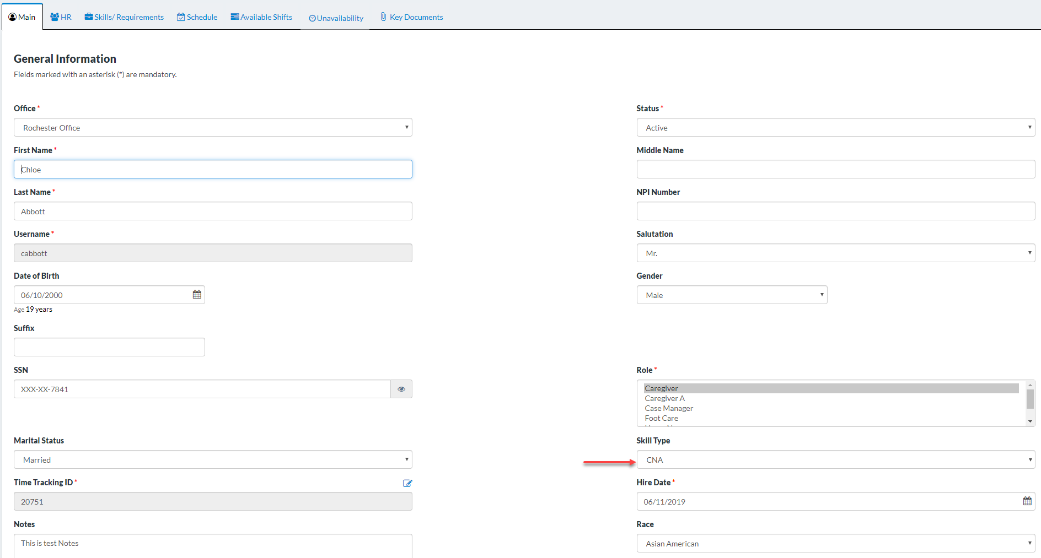Expand the Skill Type dropdown
The image size is (1041, 558).
(835, 460)
